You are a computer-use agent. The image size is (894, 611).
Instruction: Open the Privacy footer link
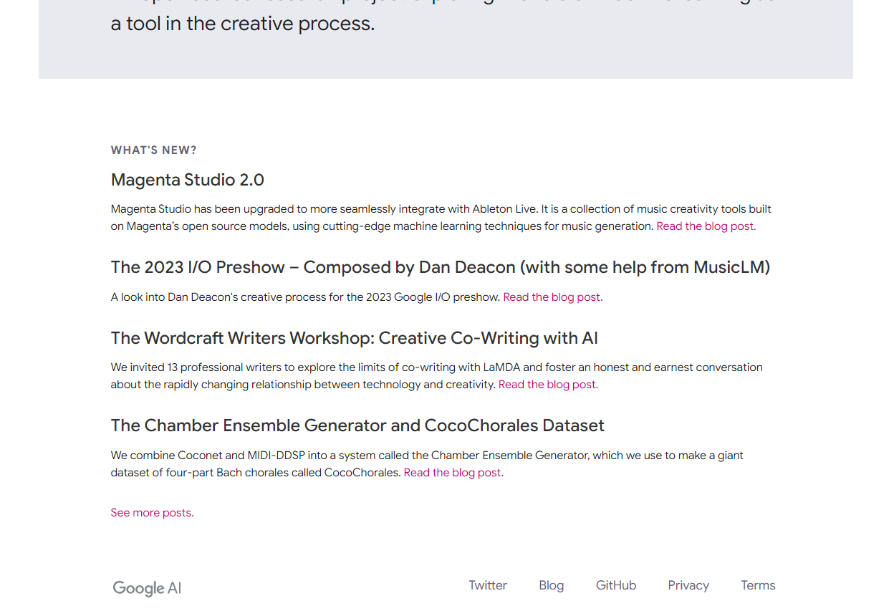tap(688, 585)
